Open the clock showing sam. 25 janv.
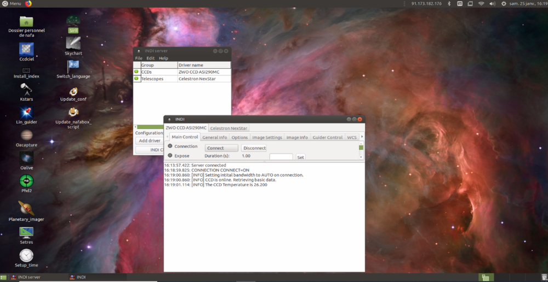Image resolution: width=548 pixels, height=282 pixels. pyautogui.click(x=529, y=3)
